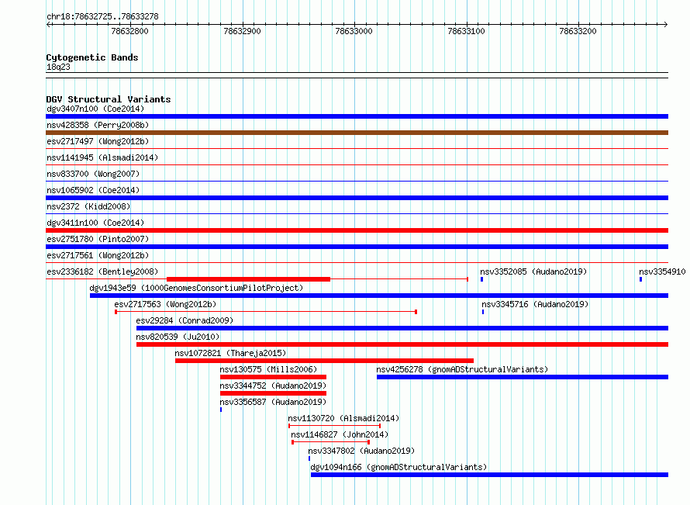The image size is (690, 505).
Task: Click the nsv820539 (Ju2010) label
Action: (x=178, y=337)
